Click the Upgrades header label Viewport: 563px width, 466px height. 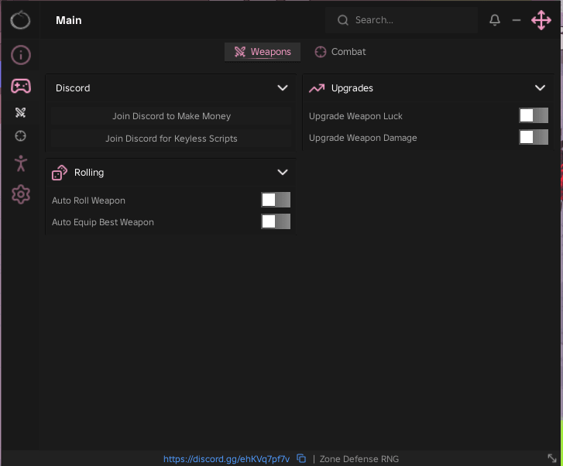pyautogui.click(x=352, y=88)
